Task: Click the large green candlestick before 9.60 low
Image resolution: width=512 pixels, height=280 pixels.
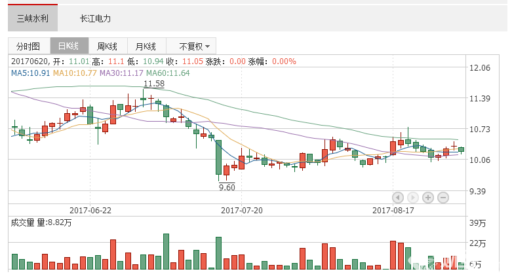Action: [x=218, y=158]
